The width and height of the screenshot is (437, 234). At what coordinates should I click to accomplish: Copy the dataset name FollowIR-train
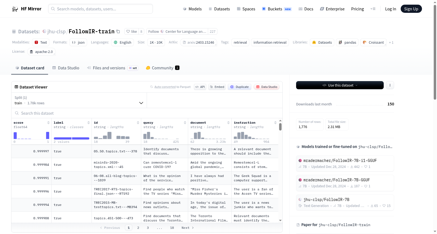(118, 31)
